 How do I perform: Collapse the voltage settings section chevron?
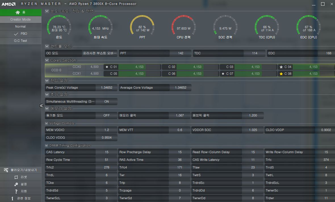[47, 81]
